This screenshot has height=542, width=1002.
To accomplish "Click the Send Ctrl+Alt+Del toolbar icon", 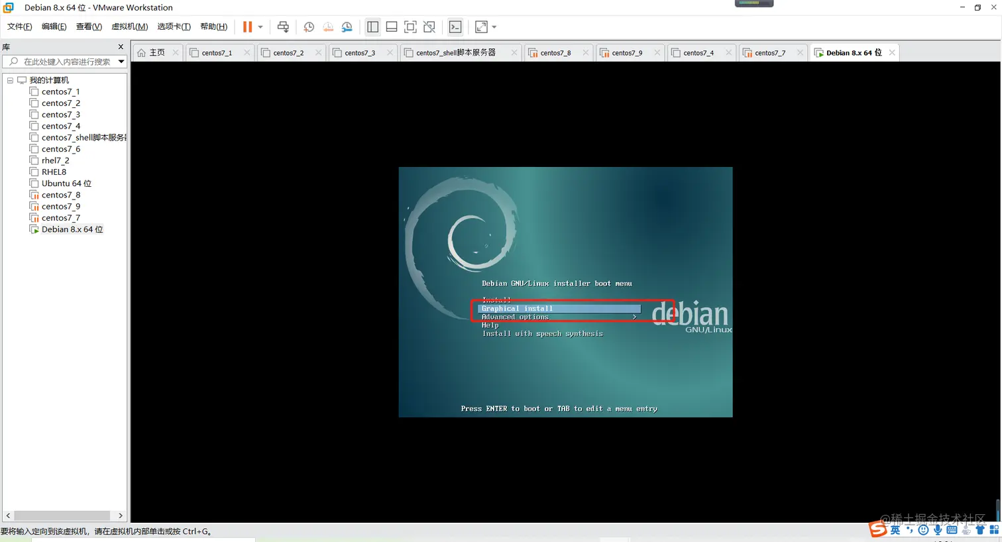I will tap(283, 27).
